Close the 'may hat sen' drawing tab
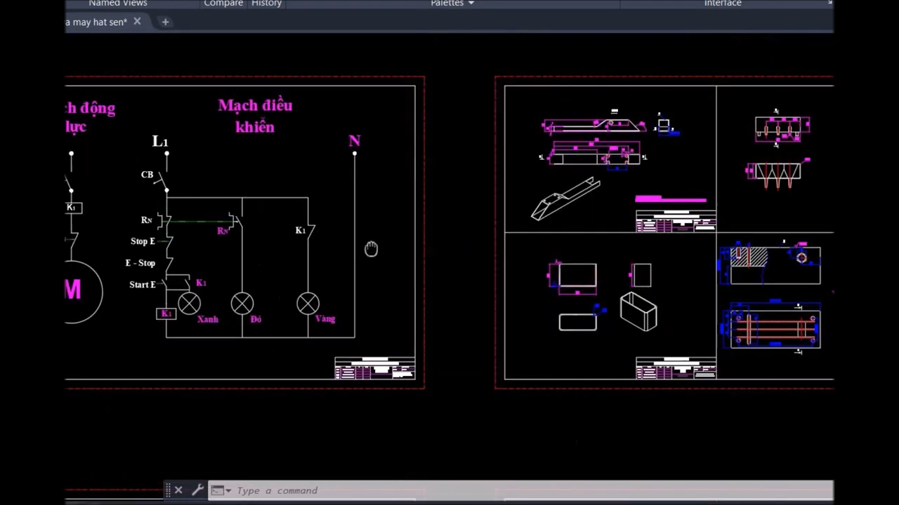Image resolution: width=899 pixels, height=505 pixels. pyautogui.click(x=137, y=22)
